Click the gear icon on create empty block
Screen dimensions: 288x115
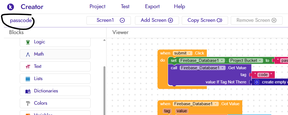pos(257,82)
